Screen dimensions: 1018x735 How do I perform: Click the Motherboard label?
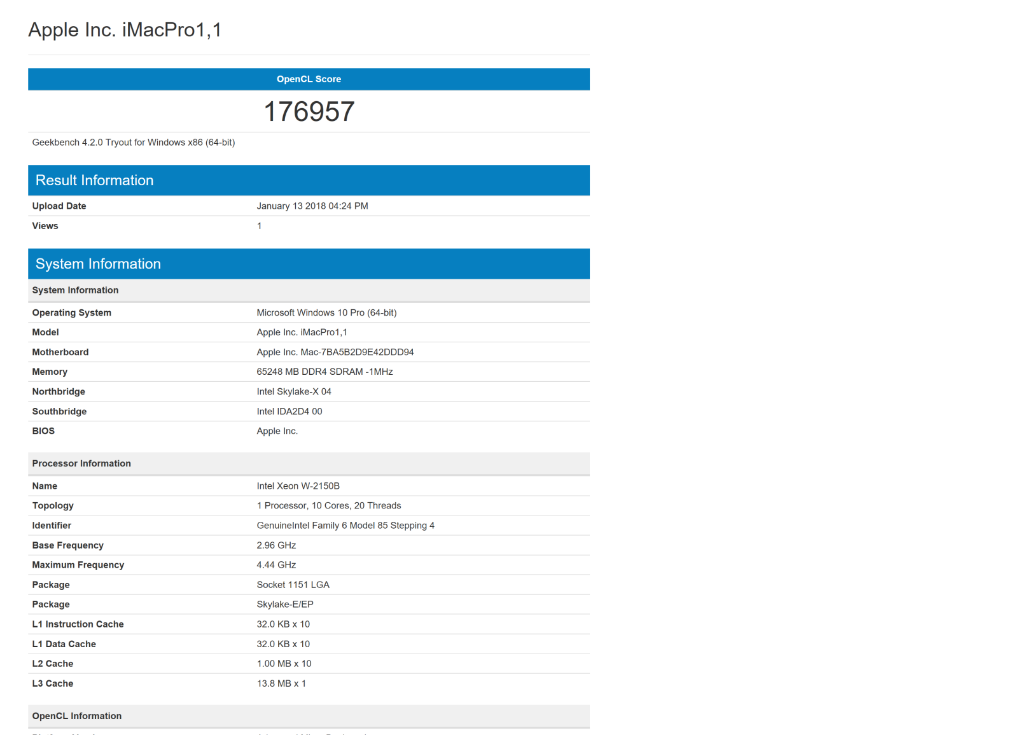[60, 352]
